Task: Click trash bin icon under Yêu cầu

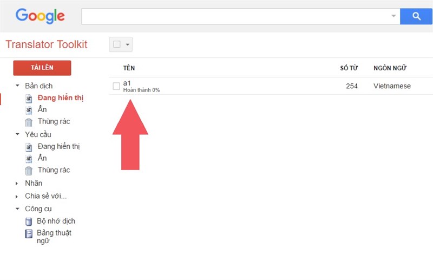Action: click(x=29, y=171)
